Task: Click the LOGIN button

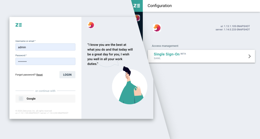Action: [x=67, y=75]
